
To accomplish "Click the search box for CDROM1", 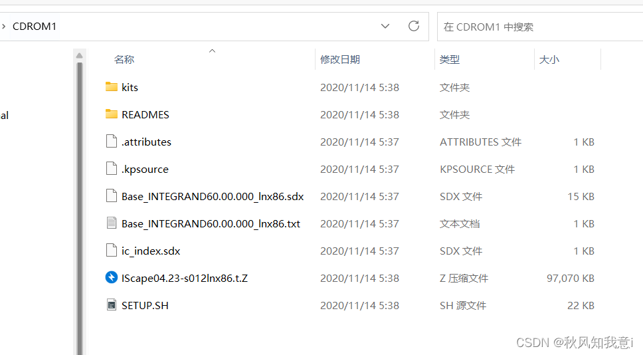I will (x=539, y=27).
